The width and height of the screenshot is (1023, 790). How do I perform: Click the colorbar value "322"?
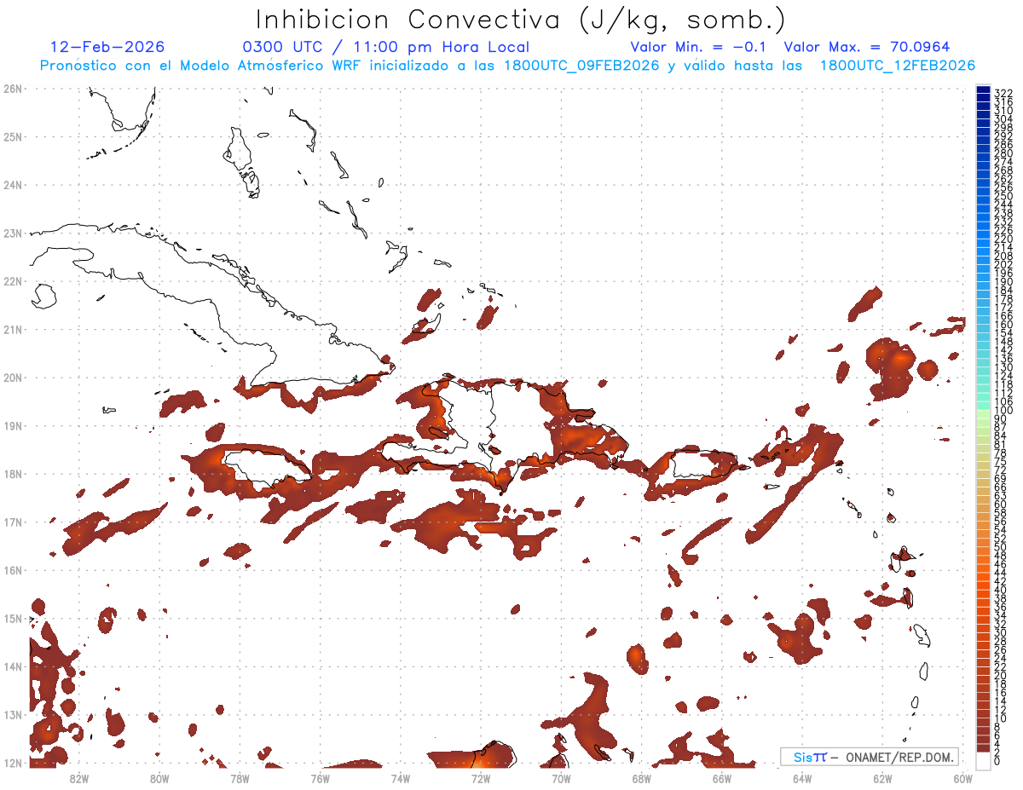(x=1003, y=92)
